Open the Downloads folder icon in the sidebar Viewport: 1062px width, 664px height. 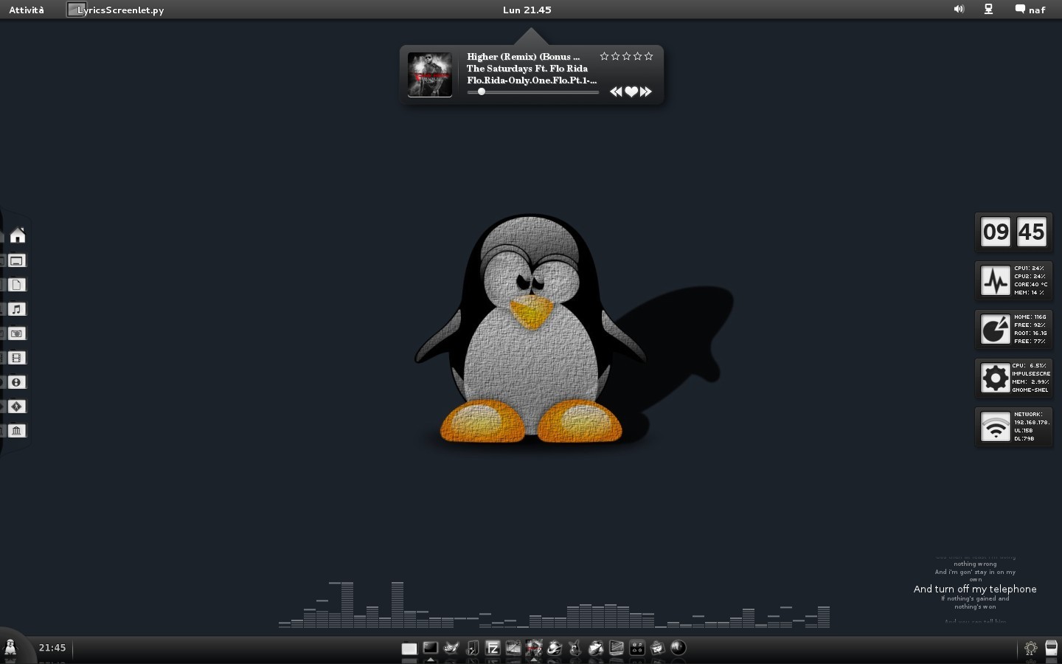tap(17, 382)
